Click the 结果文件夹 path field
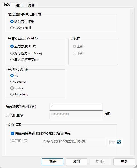The width and height of the screenshot is (137, 168). (75, 142)
